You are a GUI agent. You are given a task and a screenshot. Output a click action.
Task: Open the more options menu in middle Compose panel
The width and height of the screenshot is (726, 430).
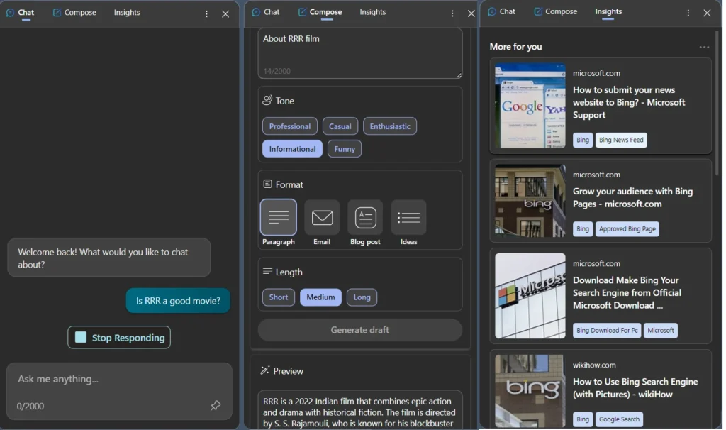[452, 13]
